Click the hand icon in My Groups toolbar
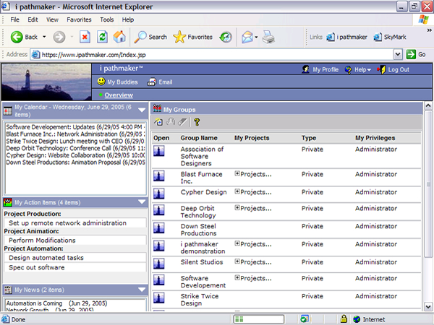Viewport: 434px width, 325px height. click(x=171, y=122)
